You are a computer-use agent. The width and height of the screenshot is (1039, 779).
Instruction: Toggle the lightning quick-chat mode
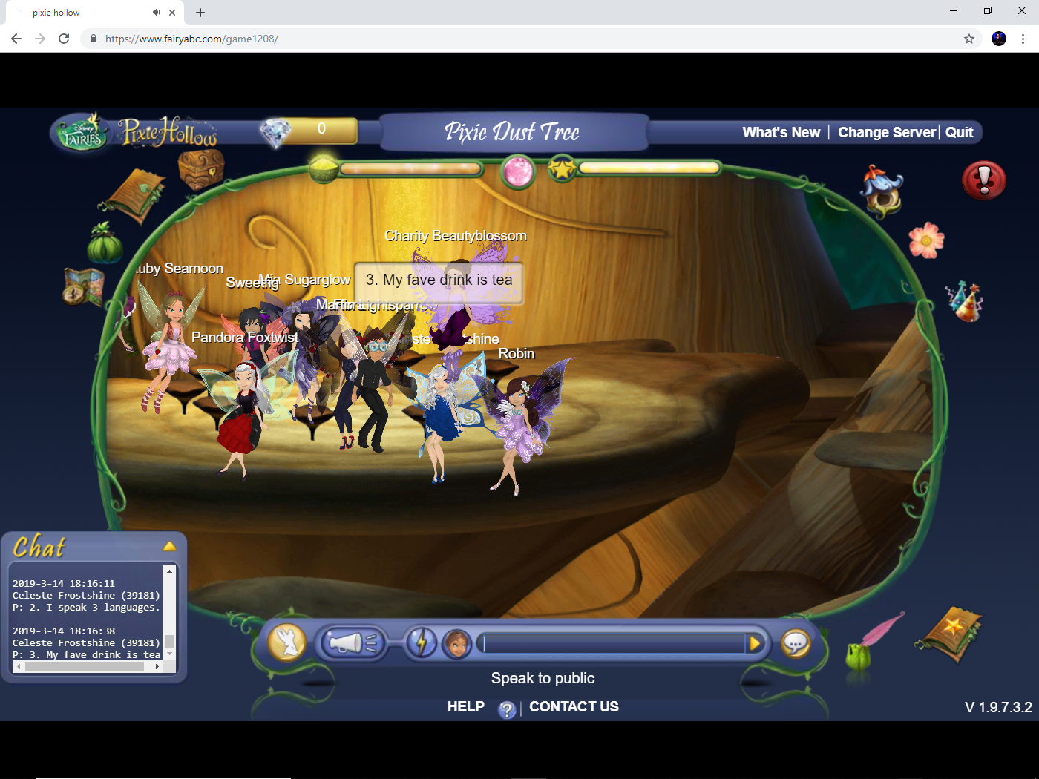tap(422, 643)
